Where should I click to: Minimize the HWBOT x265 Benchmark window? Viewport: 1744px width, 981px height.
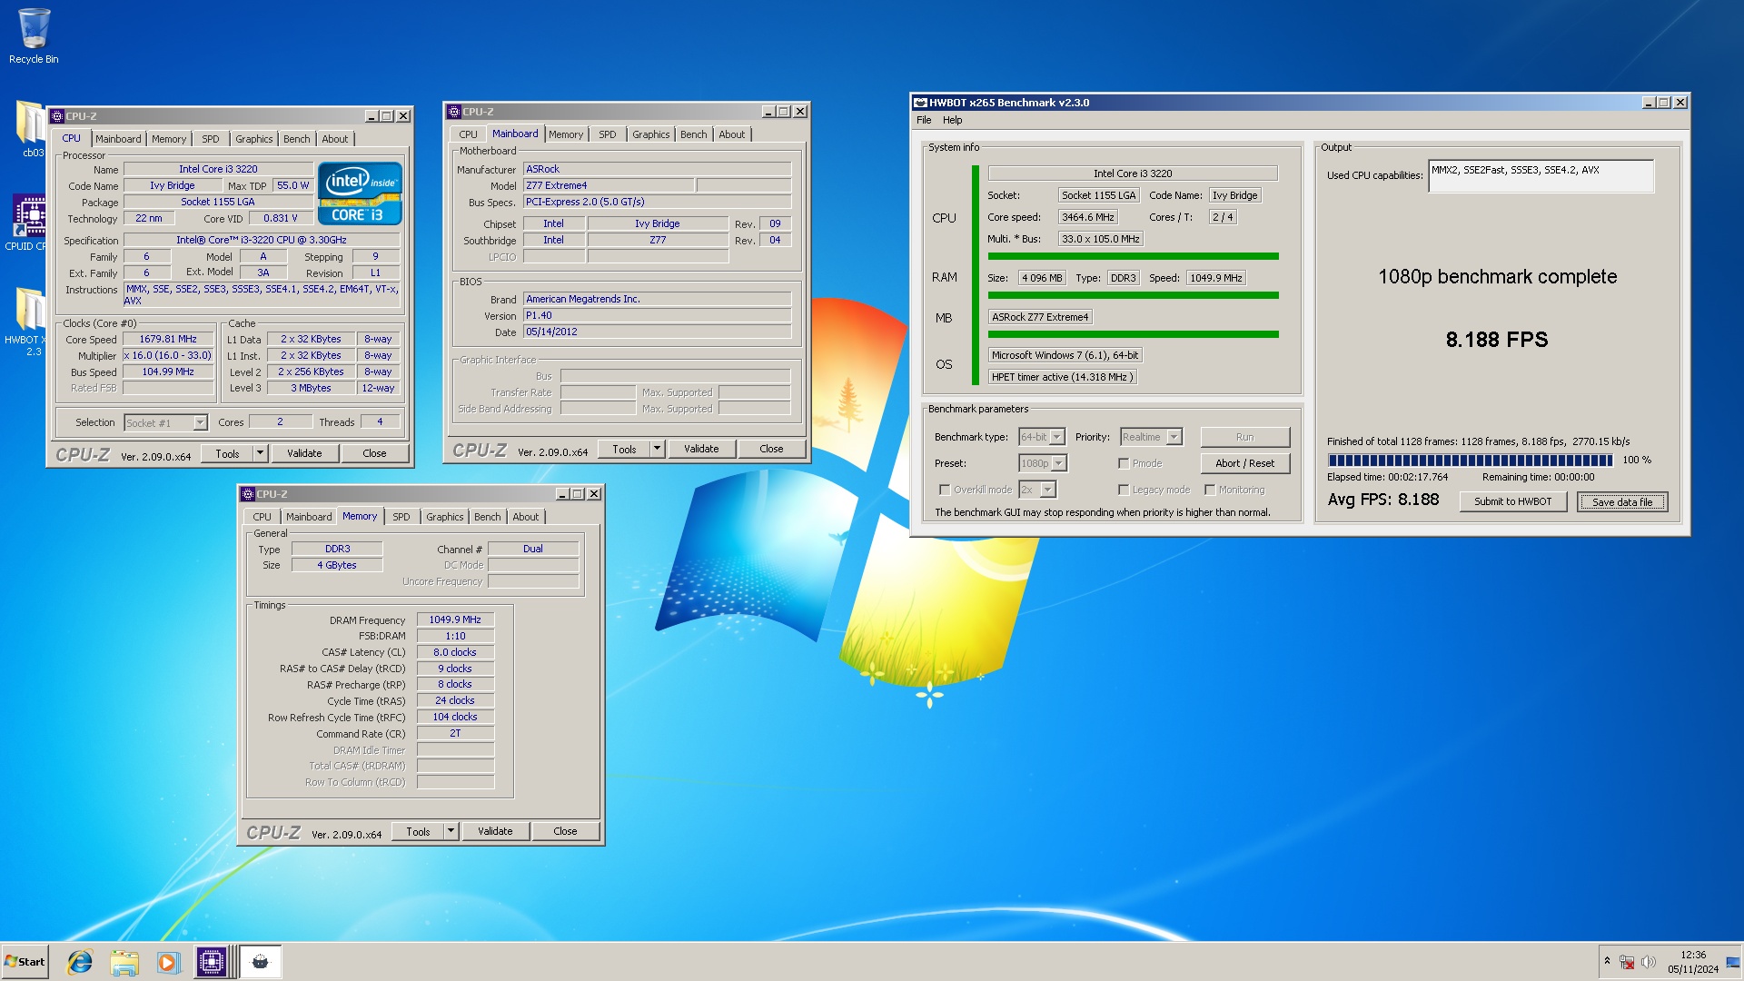pos(1649,103)
